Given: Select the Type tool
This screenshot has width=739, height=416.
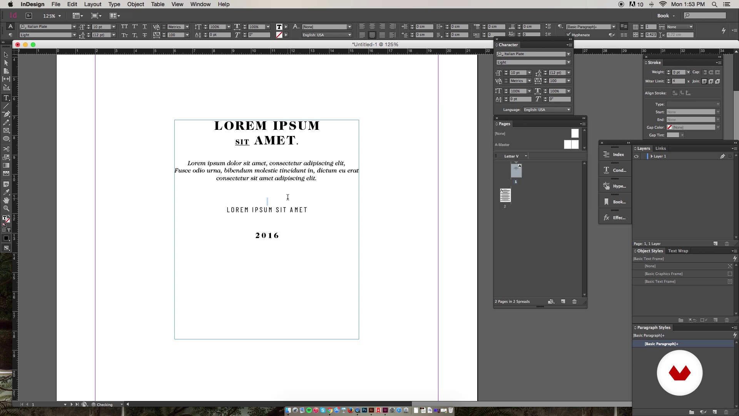Looking at the screenshot, I should pyautogui.click(x=6, y=98).
